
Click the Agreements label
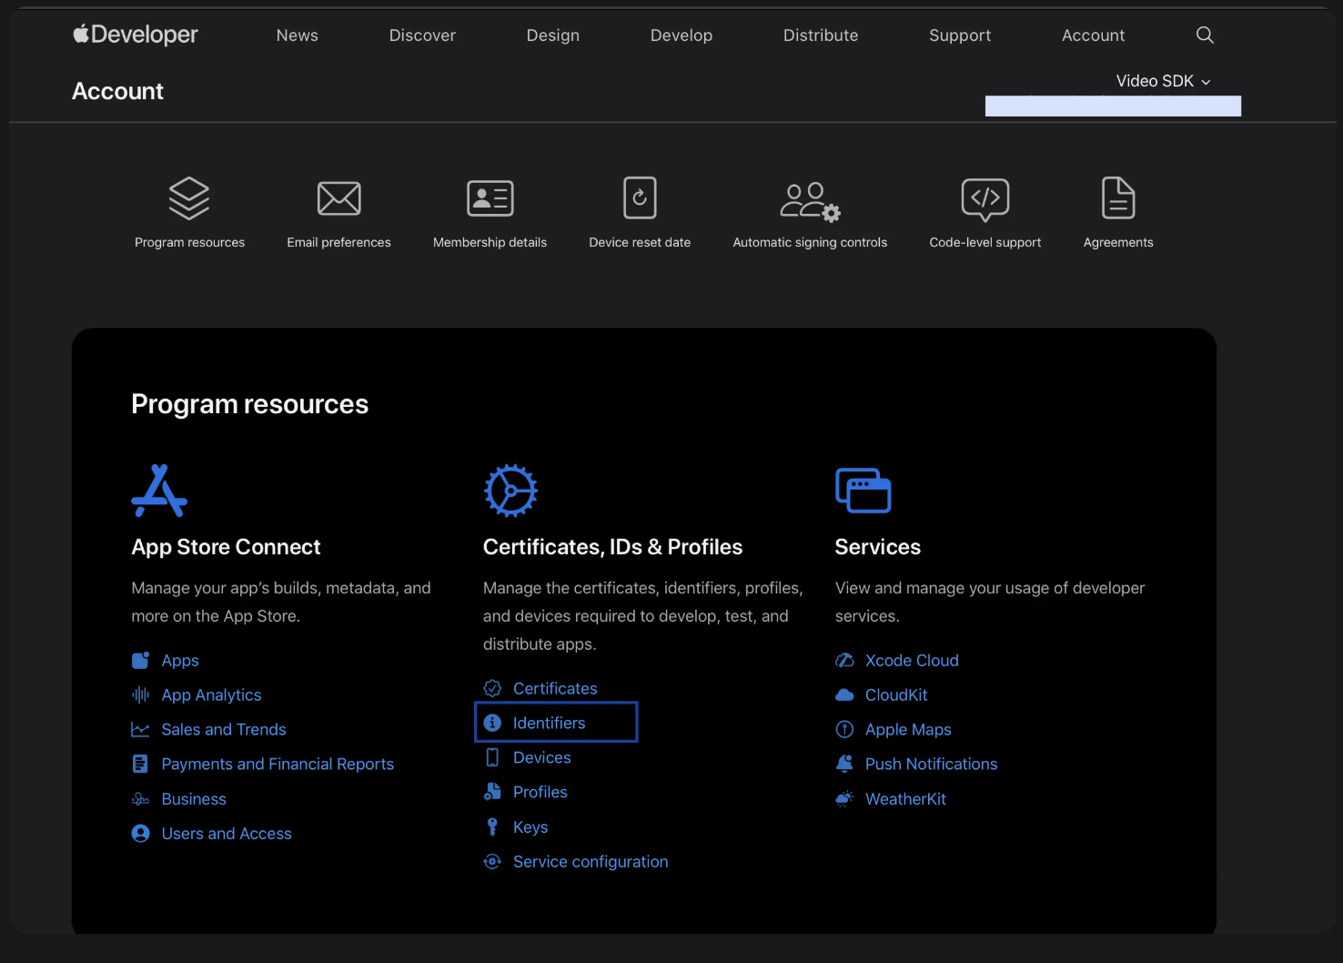coord(1118,242)
